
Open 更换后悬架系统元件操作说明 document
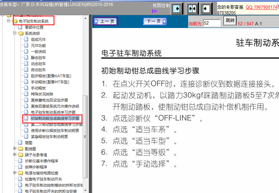[x=55, y=106]
